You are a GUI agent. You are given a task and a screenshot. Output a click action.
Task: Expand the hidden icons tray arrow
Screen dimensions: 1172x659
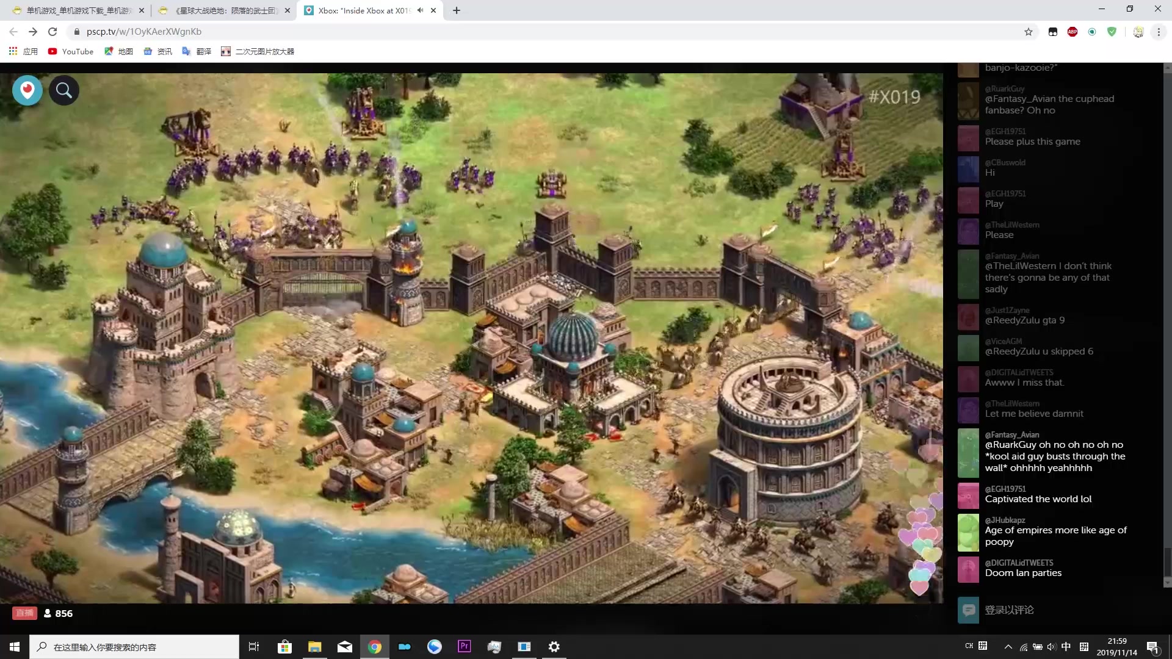coord(1008,646)
